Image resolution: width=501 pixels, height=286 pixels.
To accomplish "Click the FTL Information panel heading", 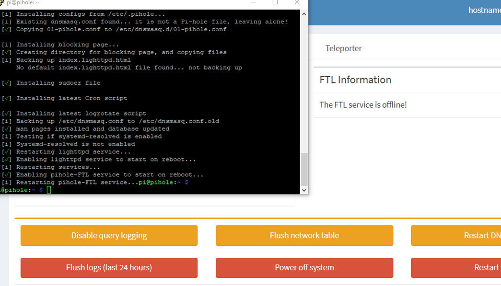I will [x=355, y=80].
